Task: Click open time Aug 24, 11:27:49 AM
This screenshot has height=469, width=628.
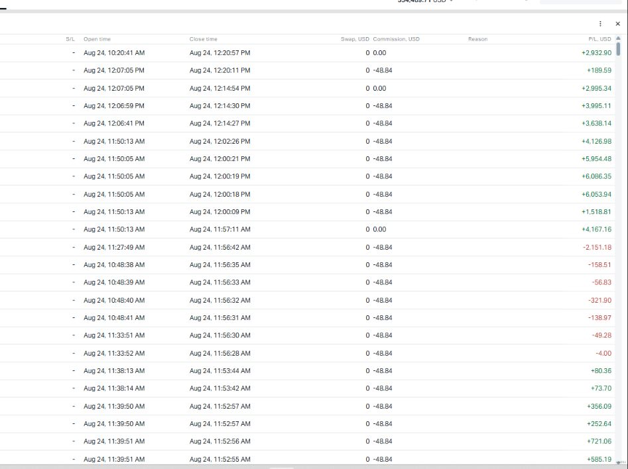Action: pyautogui.click(x=114, y=247)
